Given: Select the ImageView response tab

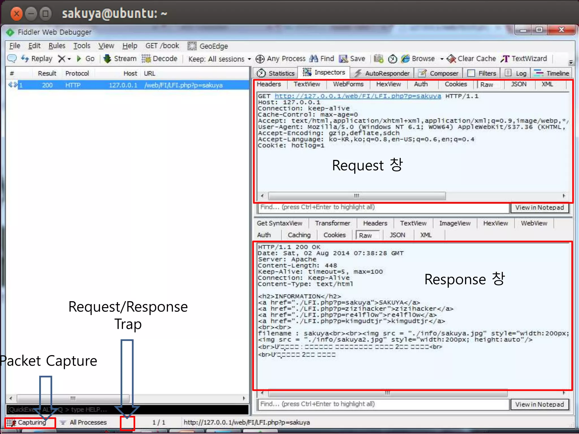Looking at the screenshot, I should 455,223.
